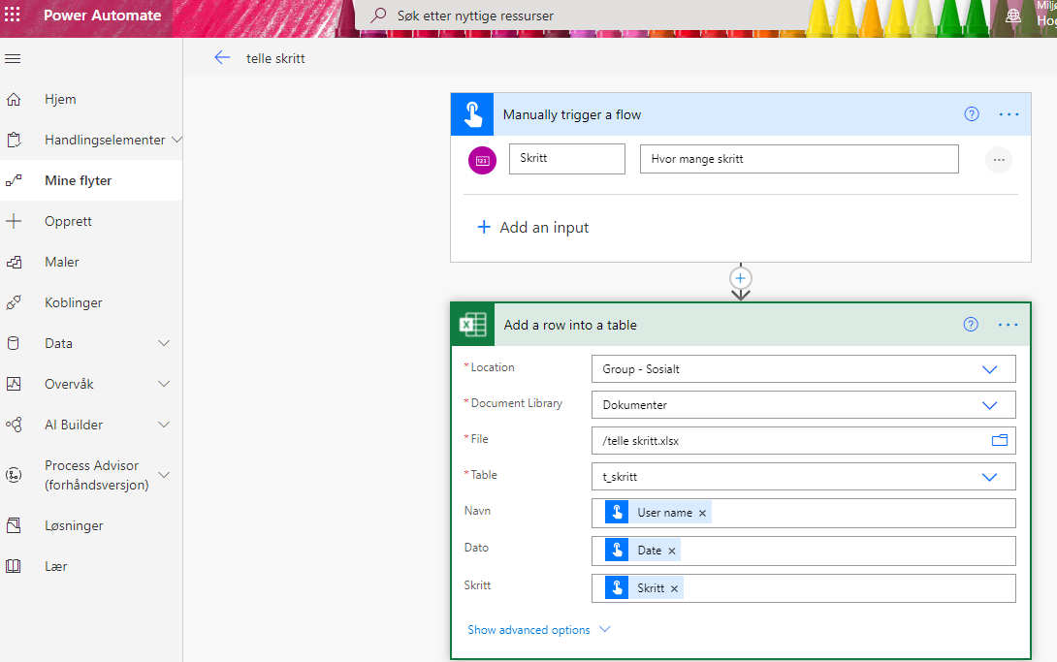Click the Hvor mange skritt description field
The height and width of the screenshot is (662, 1057).
[x=799, y=159]
